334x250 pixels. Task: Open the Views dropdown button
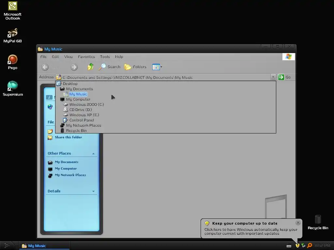pyautogui.click(x=157, y=67)
